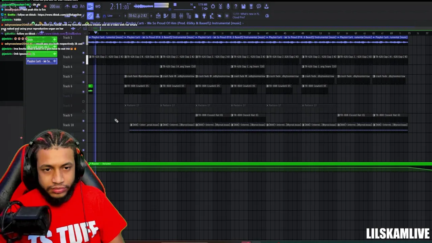Image resolution: width=432 pixels, height=243 pixels.
Task: Click the stop square playback button
Action: (175, 5)
